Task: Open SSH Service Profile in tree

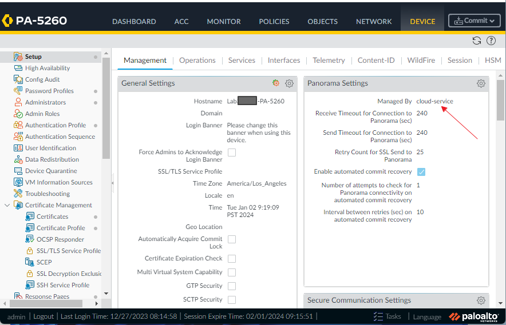Action: (62, 285)
